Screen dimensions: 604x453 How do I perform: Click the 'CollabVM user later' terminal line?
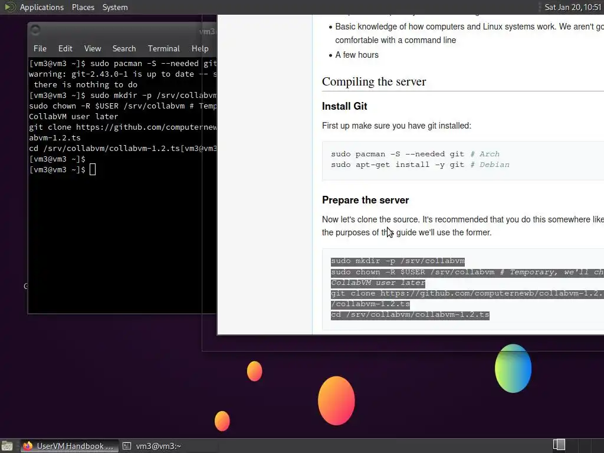tap(73, 116)
